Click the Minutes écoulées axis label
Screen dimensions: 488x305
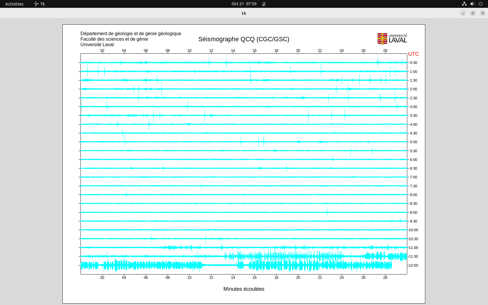(244, 289)
